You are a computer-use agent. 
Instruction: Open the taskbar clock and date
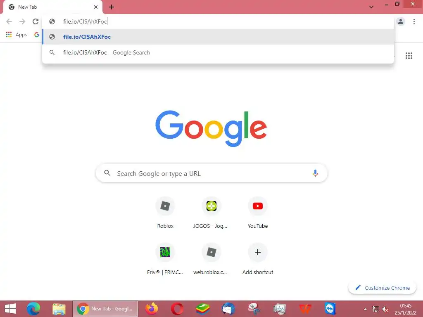(406, 309)
